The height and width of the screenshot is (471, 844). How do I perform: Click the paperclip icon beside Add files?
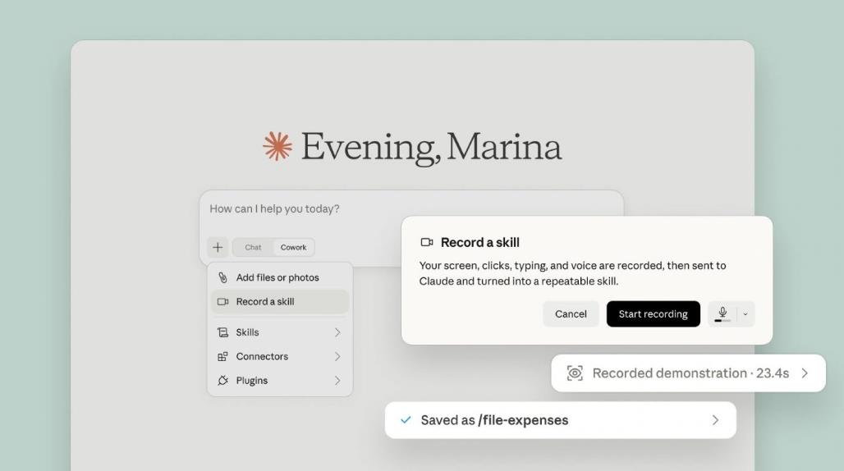coord(222,277)
